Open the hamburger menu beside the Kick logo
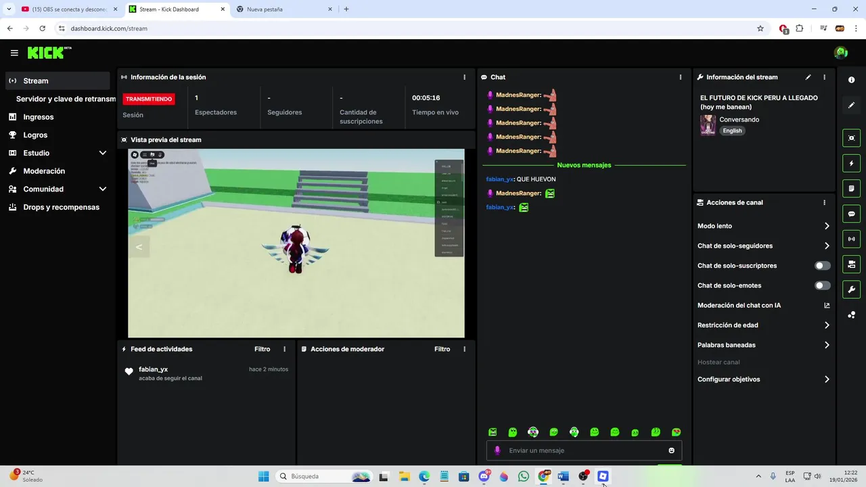The image size is (866, 487). [14, 53]
